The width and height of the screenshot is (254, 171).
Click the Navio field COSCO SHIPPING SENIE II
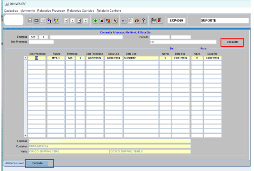click(x=150, y=152)
